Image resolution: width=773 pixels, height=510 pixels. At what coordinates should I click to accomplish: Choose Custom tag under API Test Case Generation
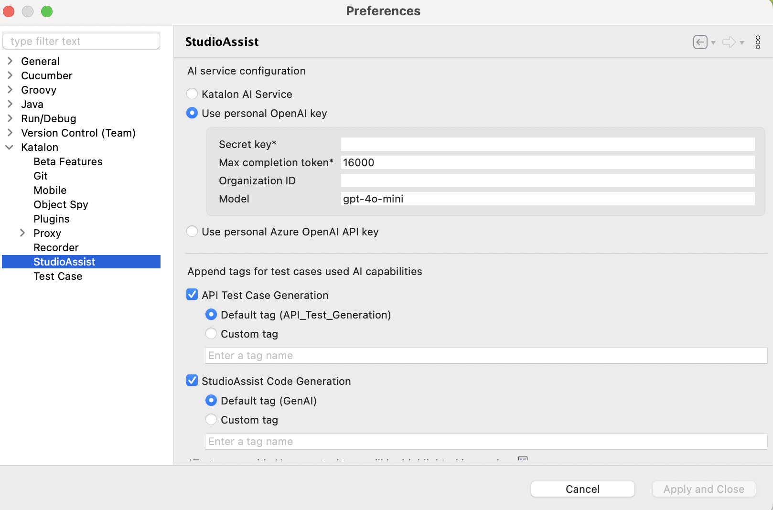click(x=211, y=333)
